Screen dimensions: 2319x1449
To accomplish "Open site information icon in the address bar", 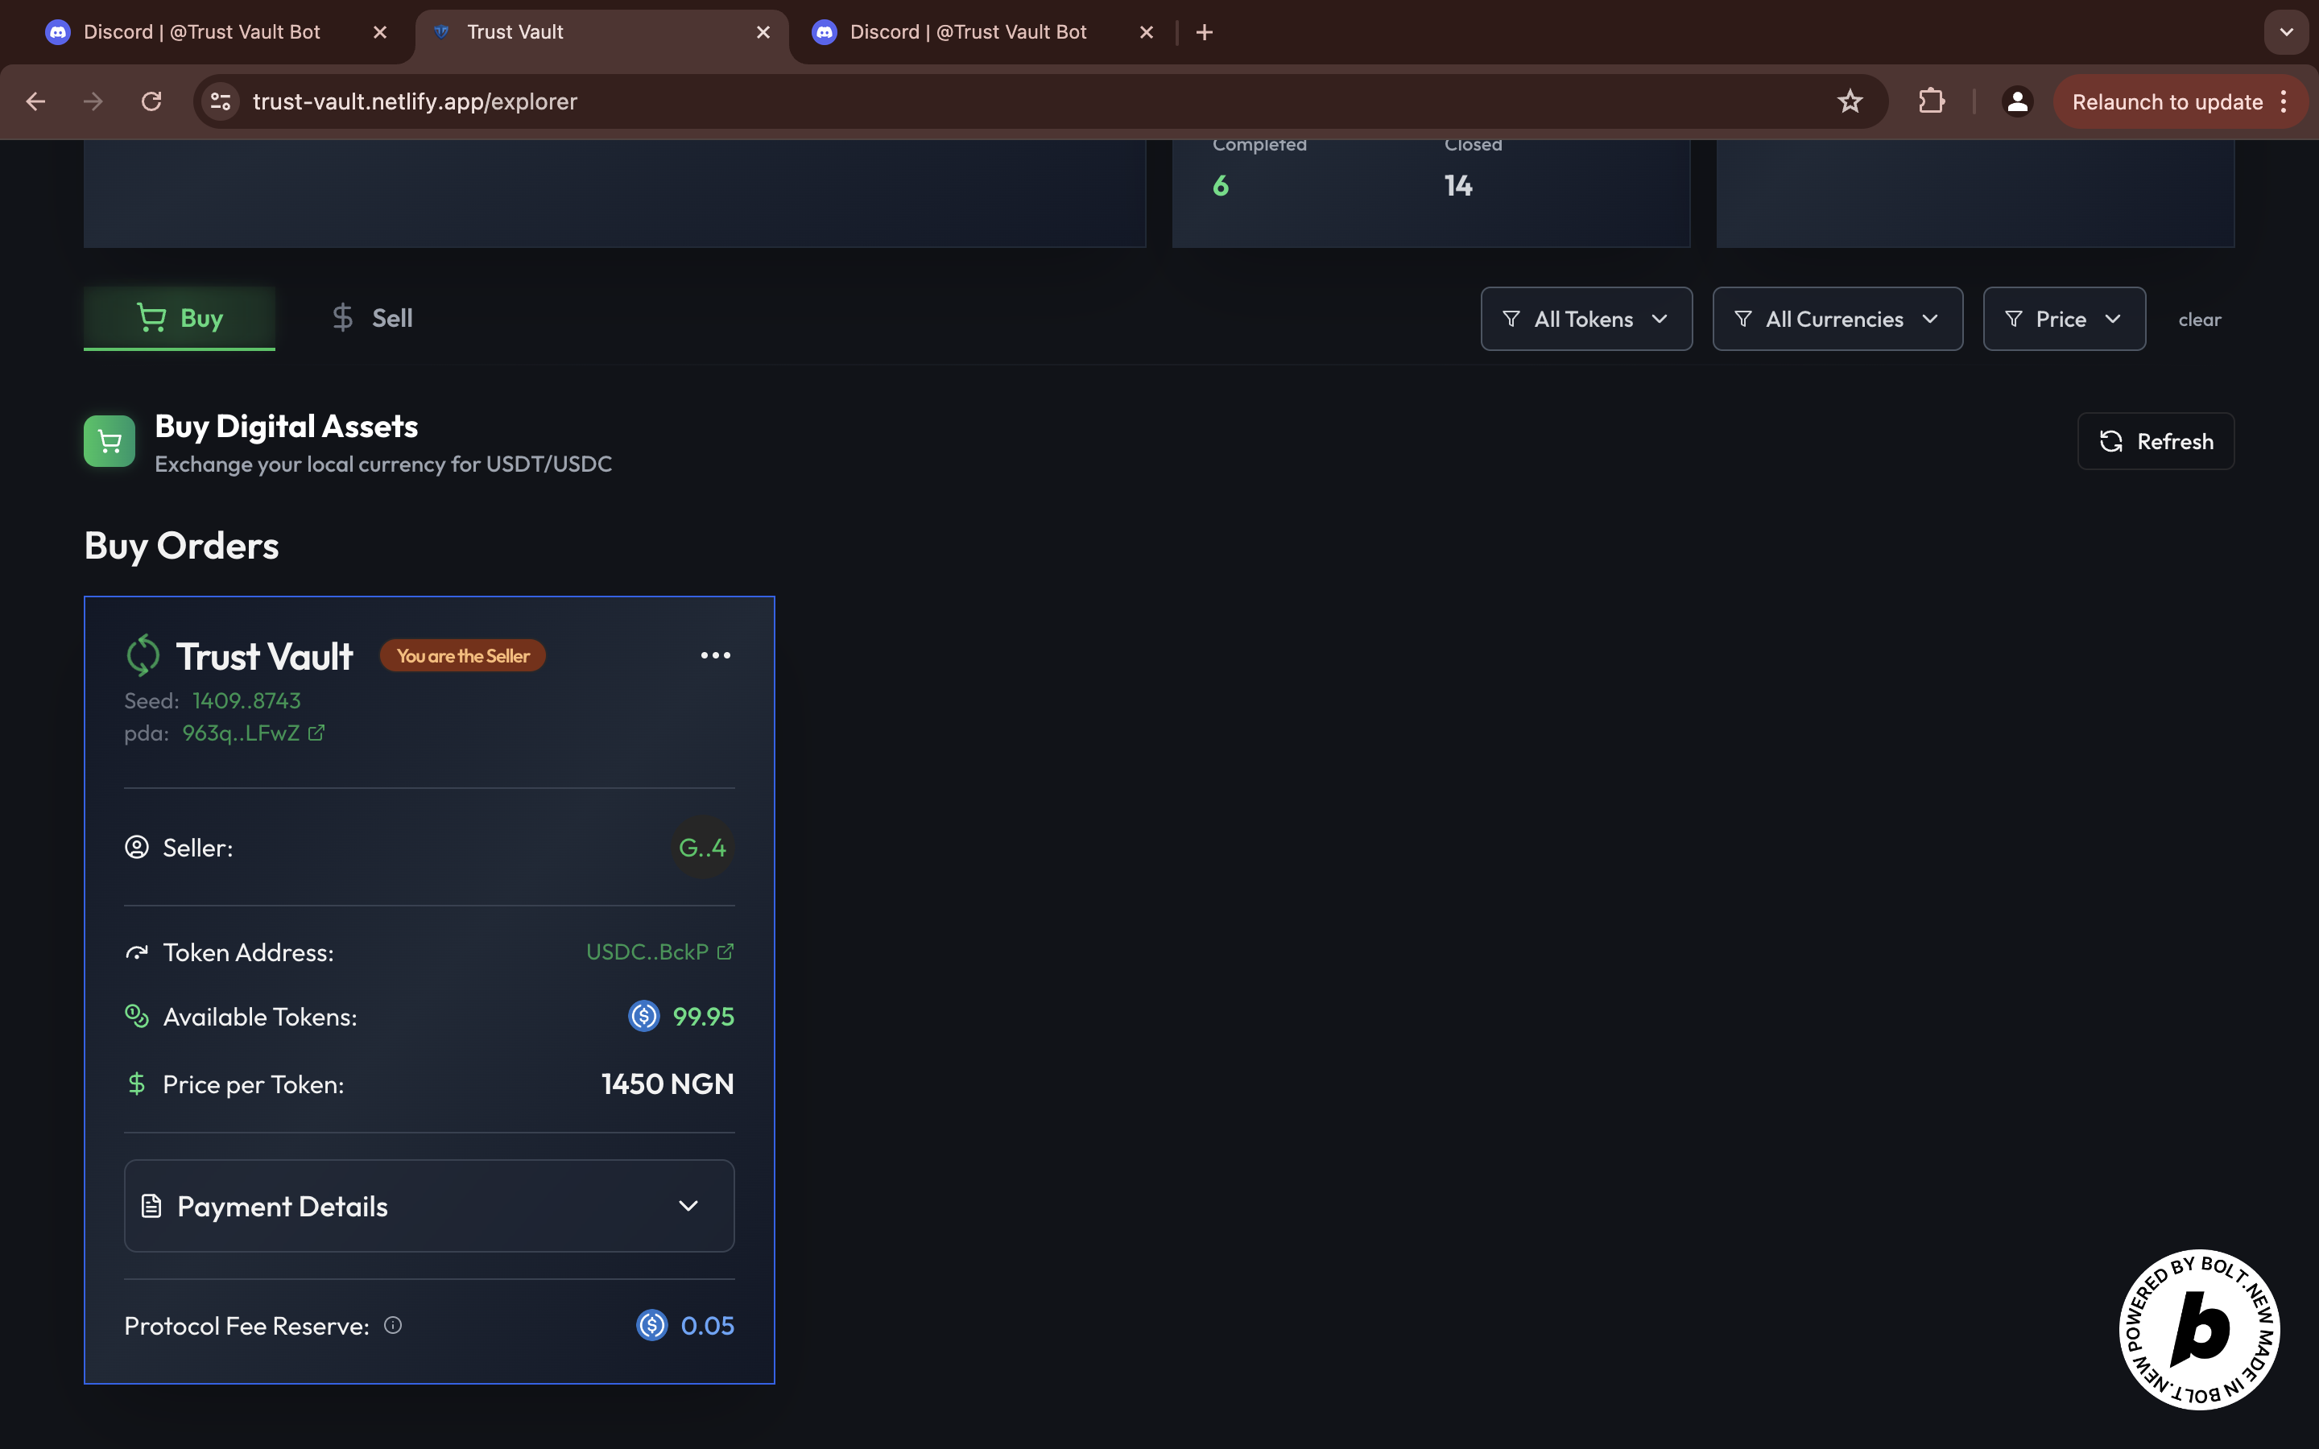I will tap(221, 101).
